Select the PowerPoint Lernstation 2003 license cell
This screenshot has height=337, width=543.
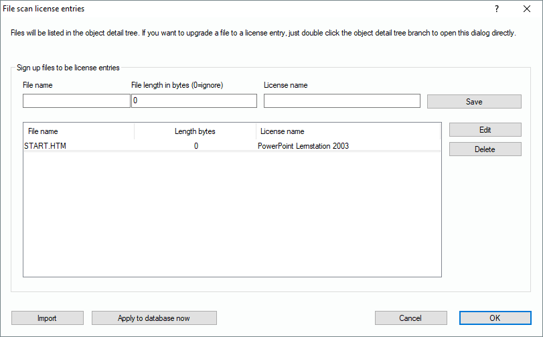point(303,146)
